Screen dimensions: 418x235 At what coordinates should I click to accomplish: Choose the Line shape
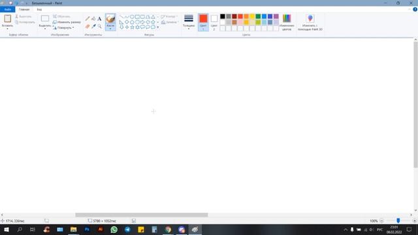[x=121, y=17]
